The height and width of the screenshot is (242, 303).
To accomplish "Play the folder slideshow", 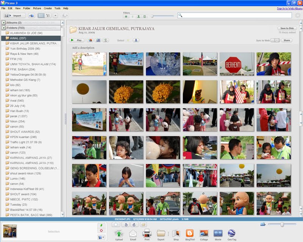I will point(77,40).
